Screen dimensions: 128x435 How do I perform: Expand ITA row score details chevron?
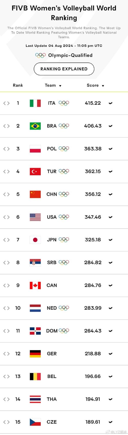[111, 103]
